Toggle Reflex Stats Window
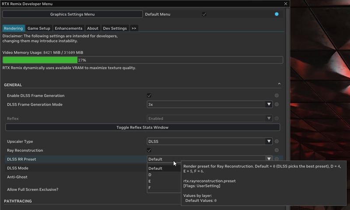The height and width of the screenshot is (210, 350). coord(143,127)
